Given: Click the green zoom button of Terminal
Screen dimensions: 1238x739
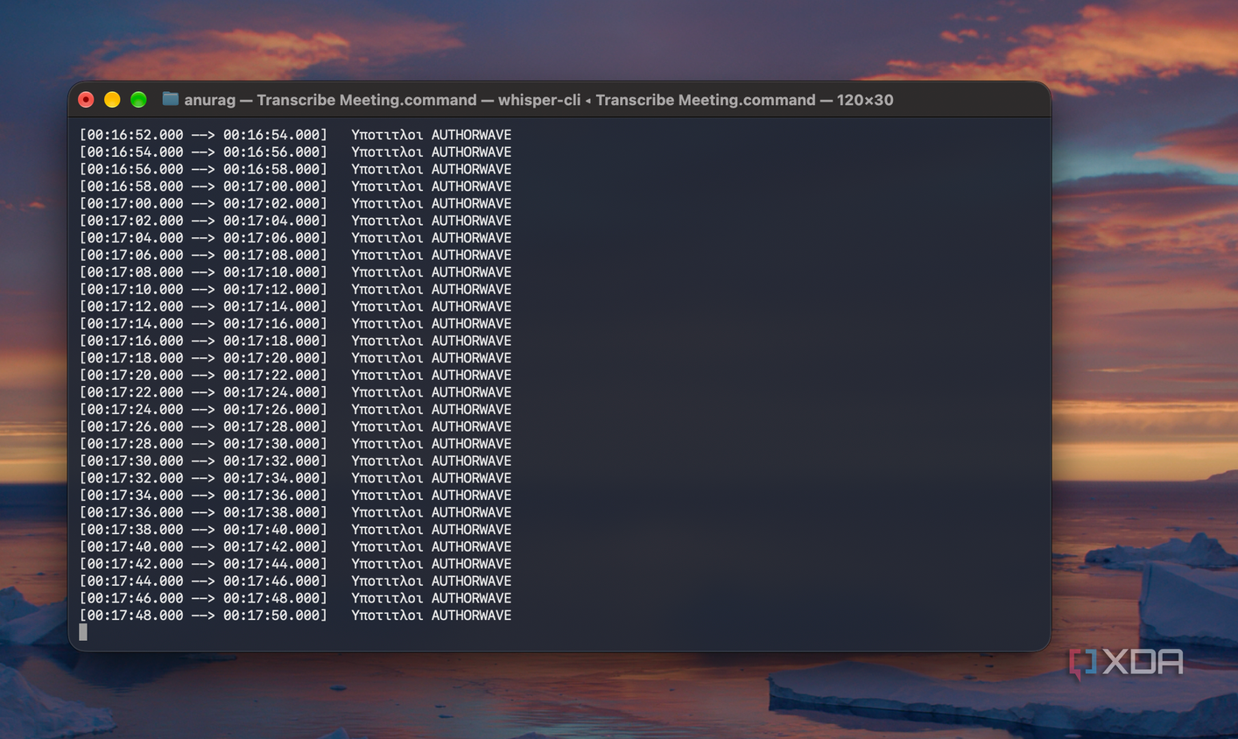Looking at the screenshot, I should tap(138, 100).
